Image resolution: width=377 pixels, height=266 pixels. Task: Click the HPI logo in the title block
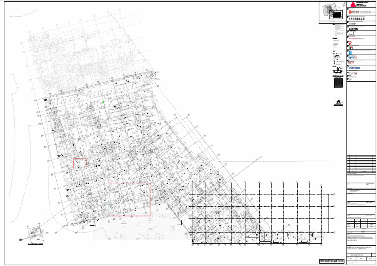coord(350,48)
